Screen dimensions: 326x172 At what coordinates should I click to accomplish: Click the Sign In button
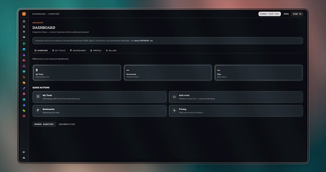point(297,14)
